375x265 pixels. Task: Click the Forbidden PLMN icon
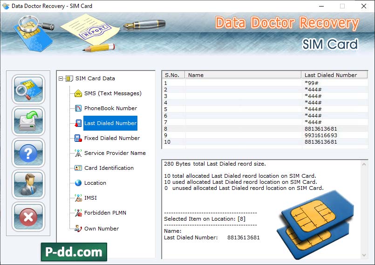pos(78,213)
